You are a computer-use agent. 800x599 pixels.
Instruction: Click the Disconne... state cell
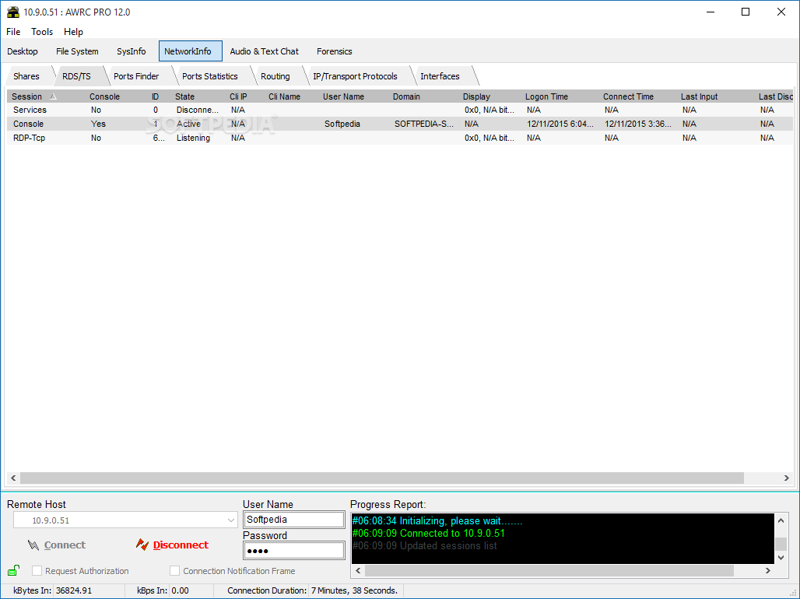point(198,110)
